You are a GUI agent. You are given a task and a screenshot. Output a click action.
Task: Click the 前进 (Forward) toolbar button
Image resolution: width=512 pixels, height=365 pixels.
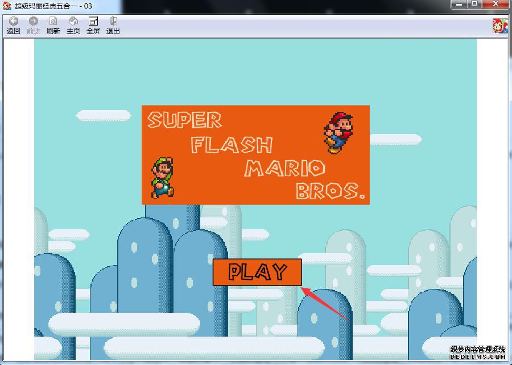click(34, 26)
